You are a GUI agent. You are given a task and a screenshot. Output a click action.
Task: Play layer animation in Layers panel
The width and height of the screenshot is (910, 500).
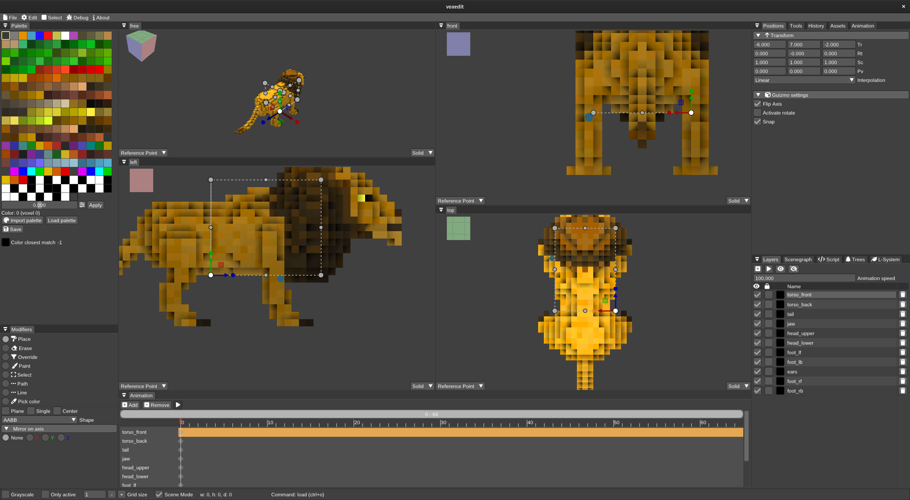pyautogui.click(x=769, y=269)
